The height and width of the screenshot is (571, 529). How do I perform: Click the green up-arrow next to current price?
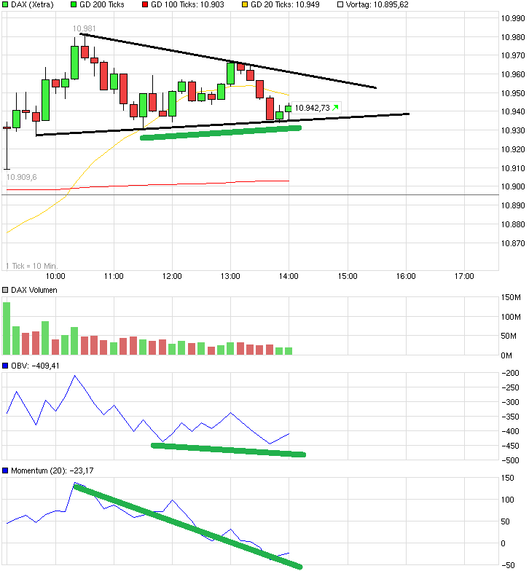335,108
